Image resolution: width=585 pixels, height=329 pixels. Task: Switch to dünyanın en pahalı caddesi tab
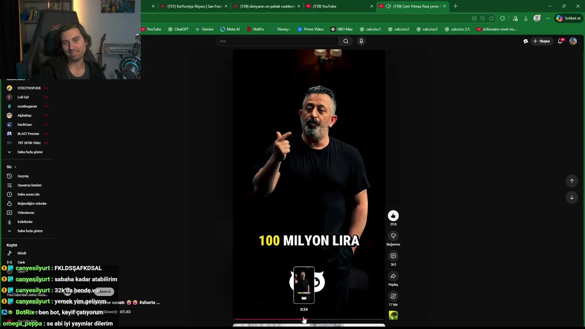coord(267,6)
